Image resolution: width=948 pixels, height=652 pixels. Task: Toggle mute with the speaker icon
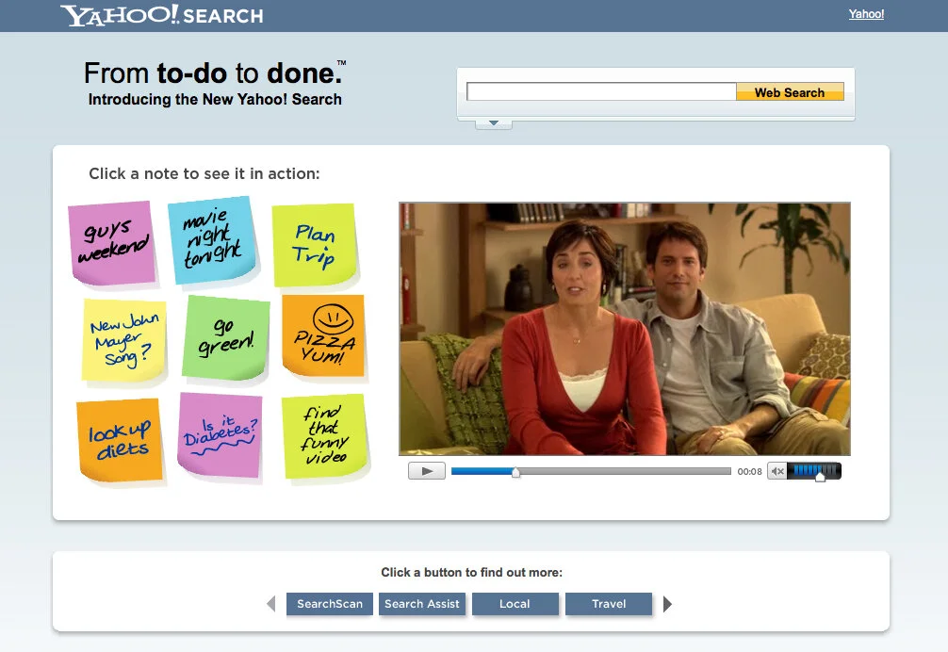pyautogui.click(x=777, y=471)
